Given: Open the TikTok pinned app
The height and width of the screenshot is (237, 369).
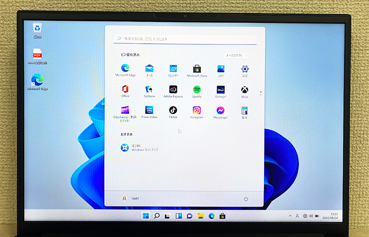Looking at the screenshot, I should click(173, 111).
